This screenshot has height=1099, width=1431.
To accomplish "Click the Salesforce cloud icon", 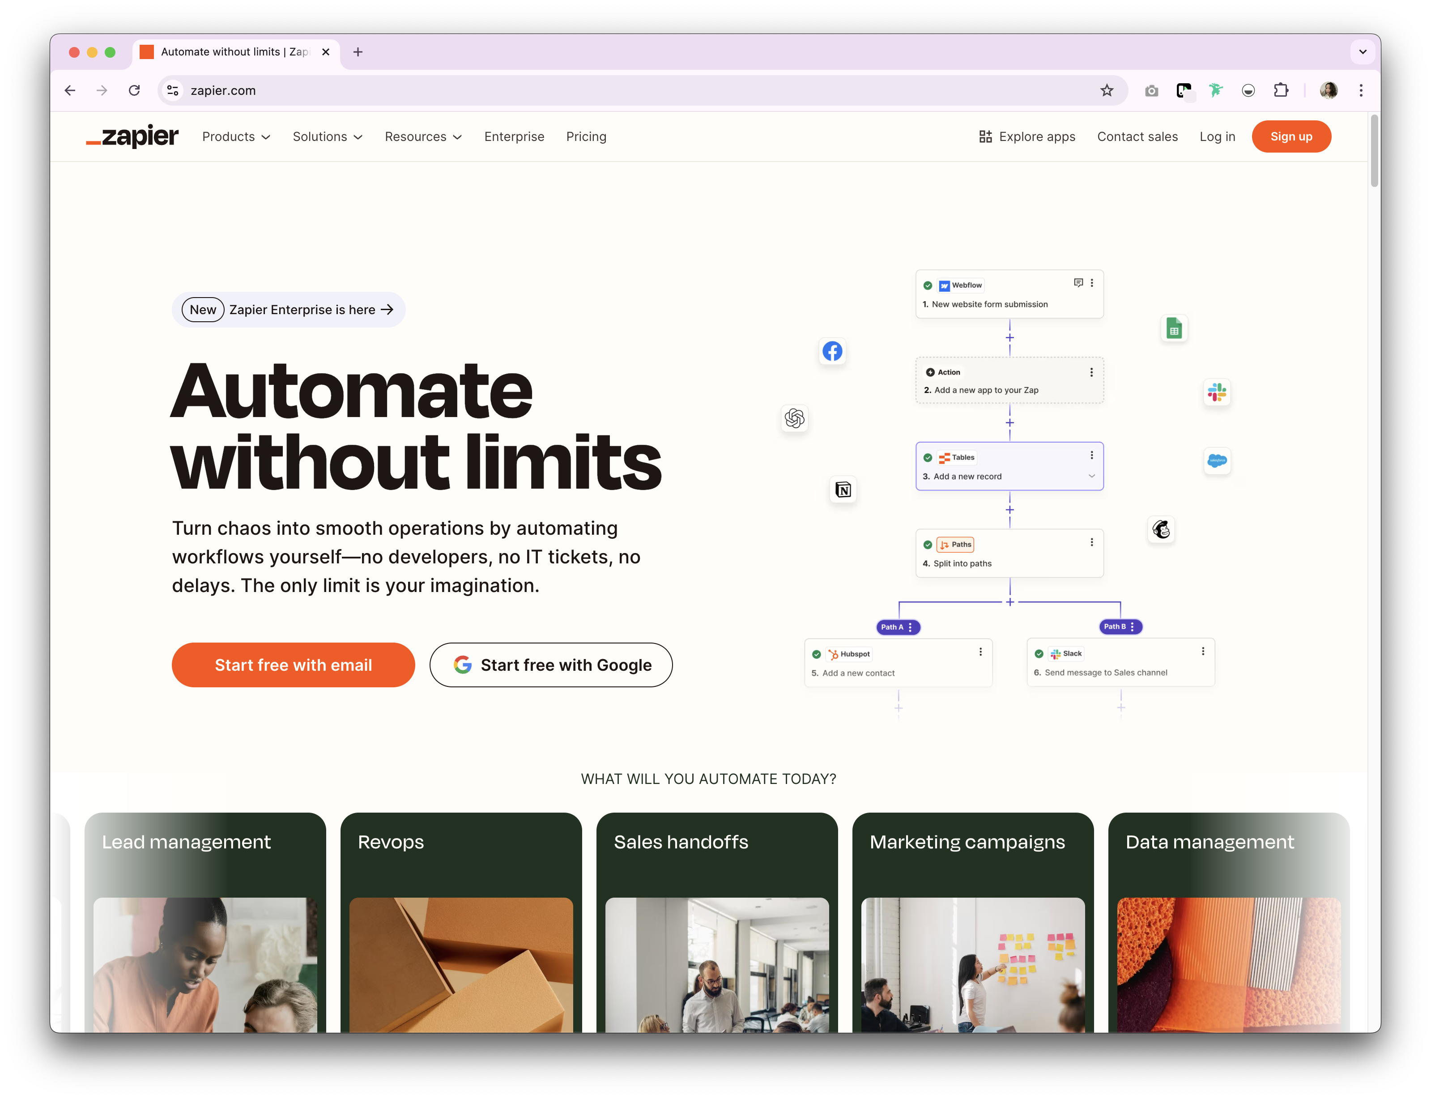I will click(1217, 460).
